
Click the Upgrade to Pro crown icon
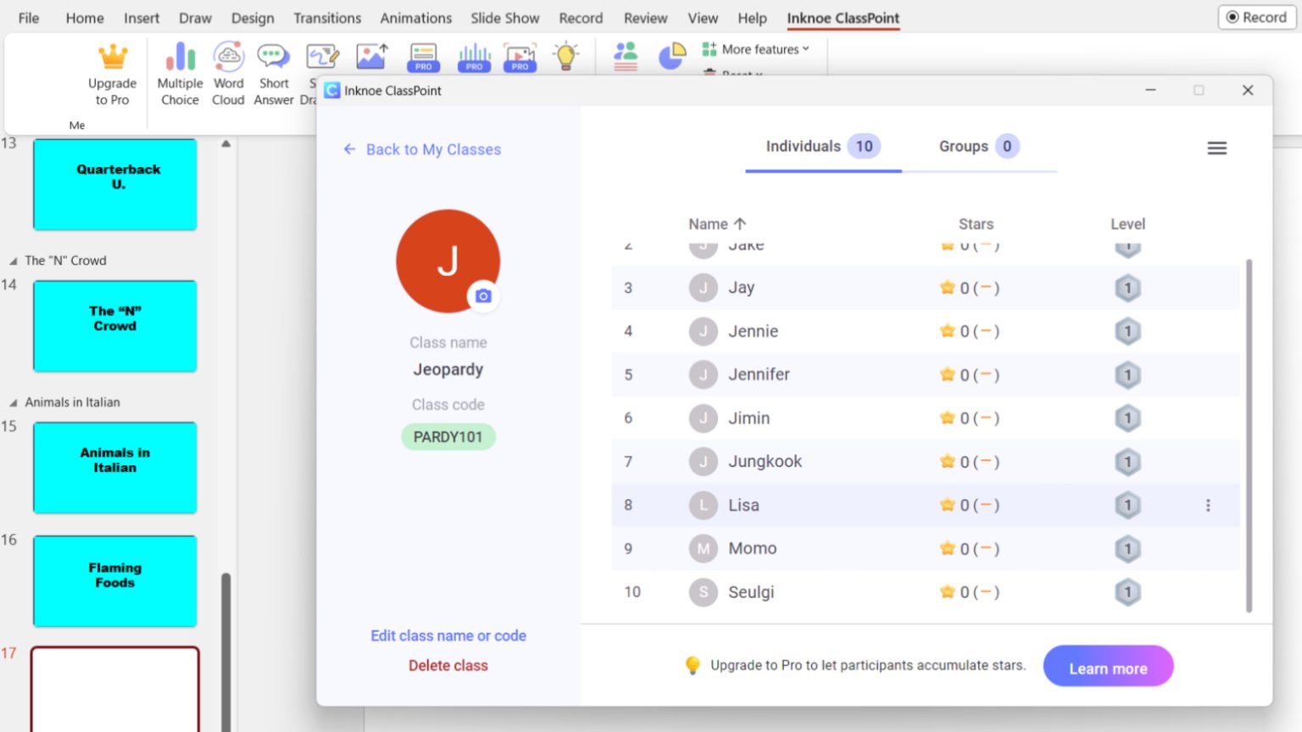click(112, 57)
